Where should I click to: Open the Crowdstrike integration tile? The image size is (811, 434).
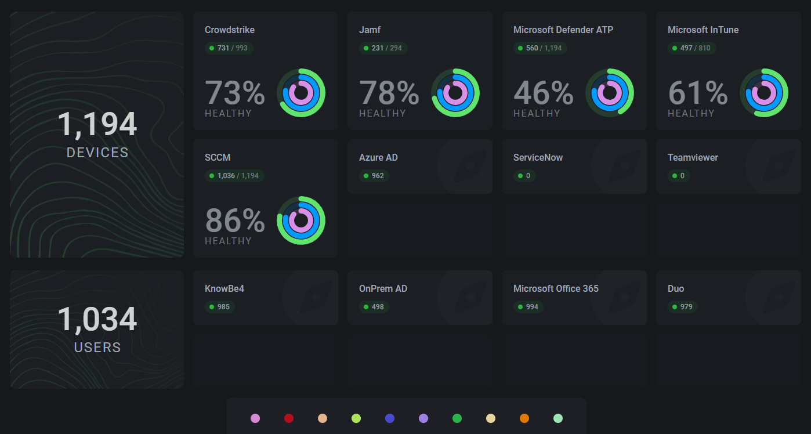click(x=265, y=70)
